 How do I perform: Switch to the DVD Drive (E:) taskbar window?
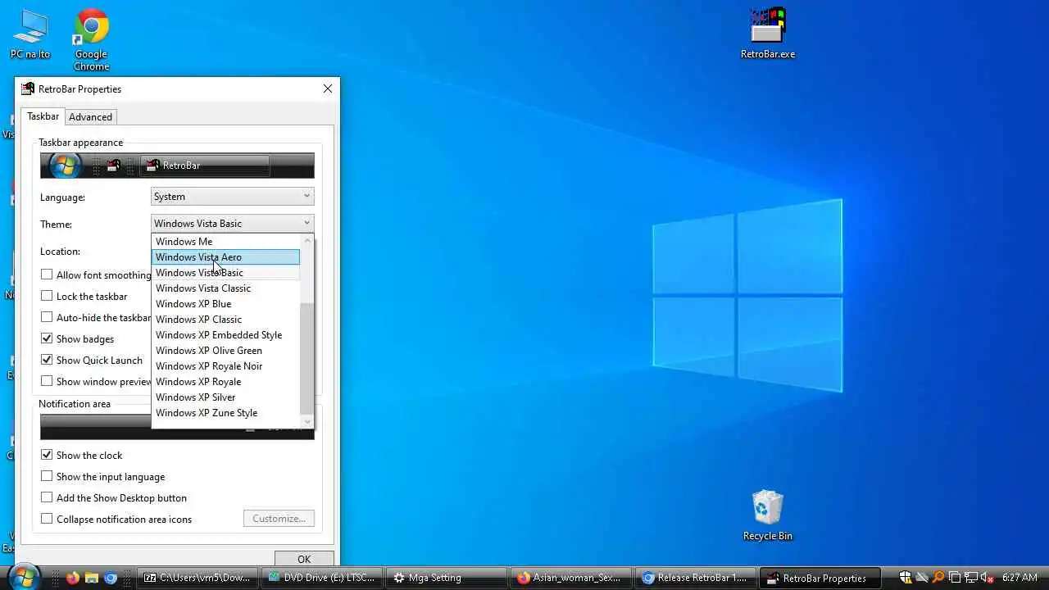tap(322, 578)
